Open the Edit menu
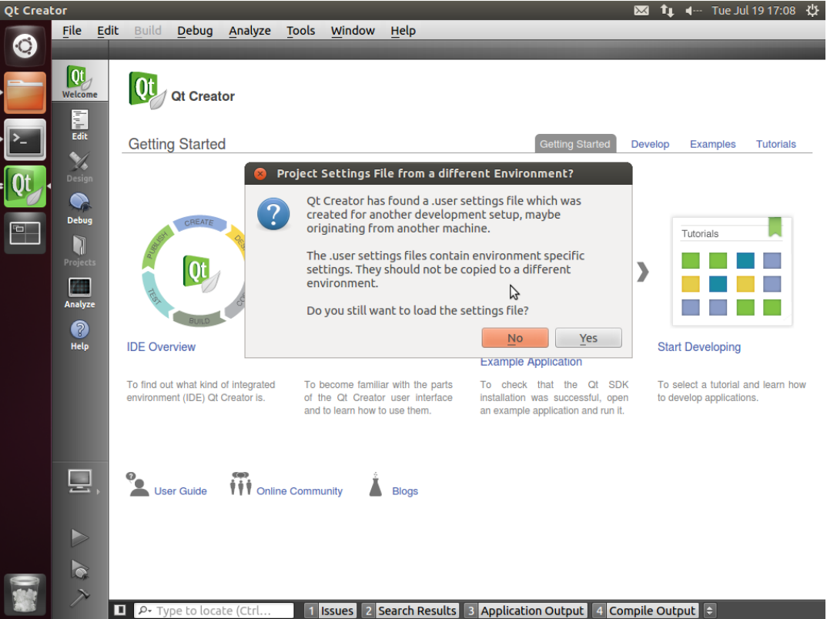This screenshot has height=619, width=827. (108, 31)
